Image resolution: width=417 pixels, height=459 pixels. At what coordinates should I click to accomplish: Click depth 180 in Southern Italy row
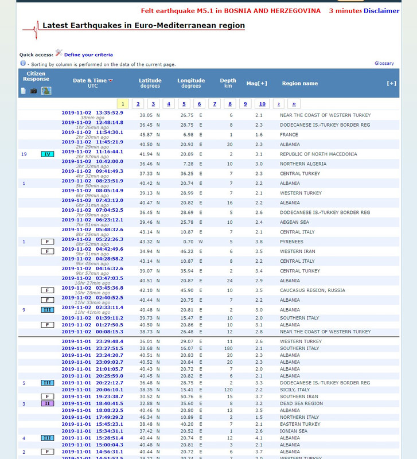click(x=228, y=348)
